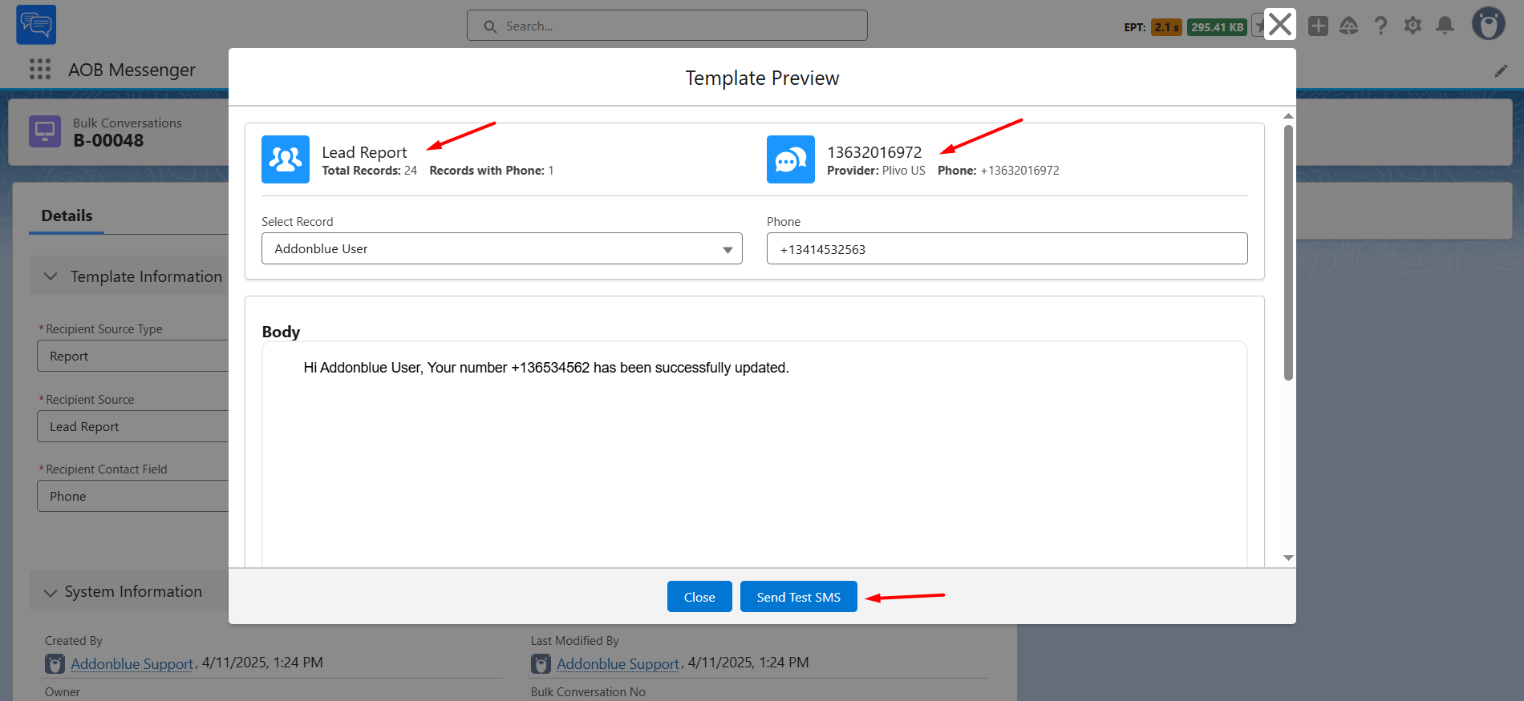Image resolution: width=1524 pixels, height=701 pixels.
Task: Open the Trailhead guidance cloud icon
Action: [1349, 26]
